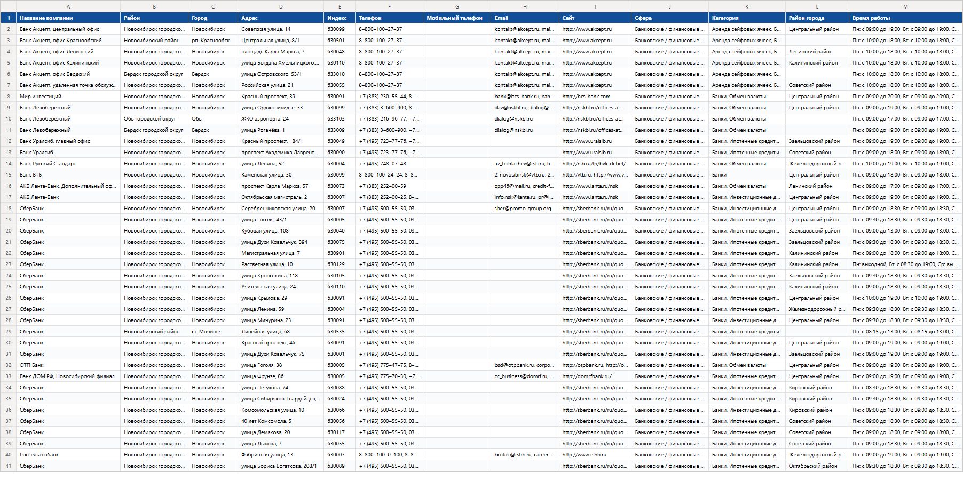Click city cell 'рп. Краснообск'
The width and height of the screenshot is (963, 481).
[x=213, y=41]
